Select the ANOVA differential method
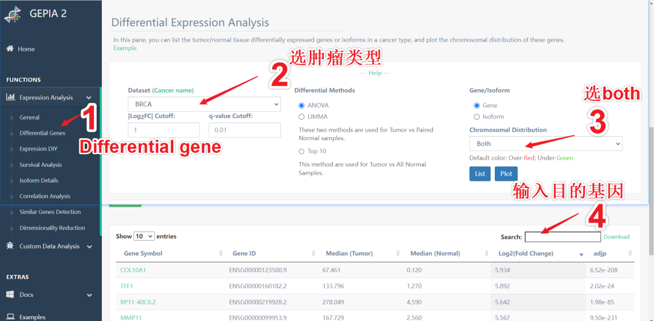 [x=302, y=106]
